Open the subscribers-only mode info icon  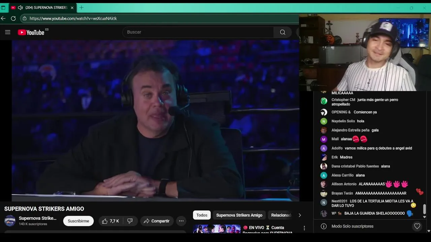click(x=324, y=226)
